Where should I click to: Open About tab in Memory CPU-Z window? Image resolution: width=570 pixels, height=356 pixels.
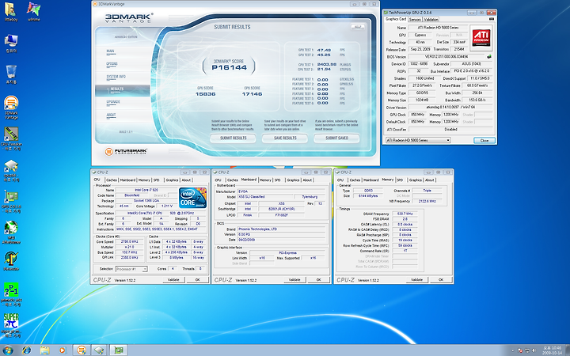tap(429, 180)
